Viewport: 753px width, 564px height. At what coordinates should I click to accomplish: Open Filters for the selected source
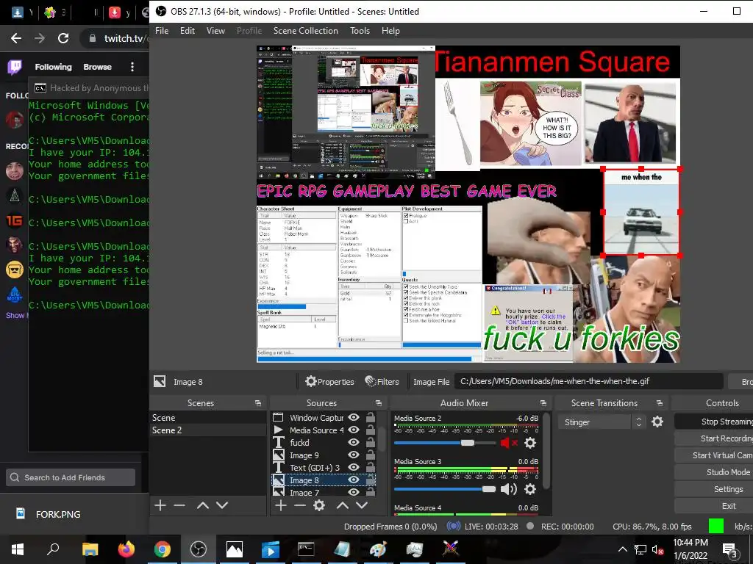click(x=382, y=382)
